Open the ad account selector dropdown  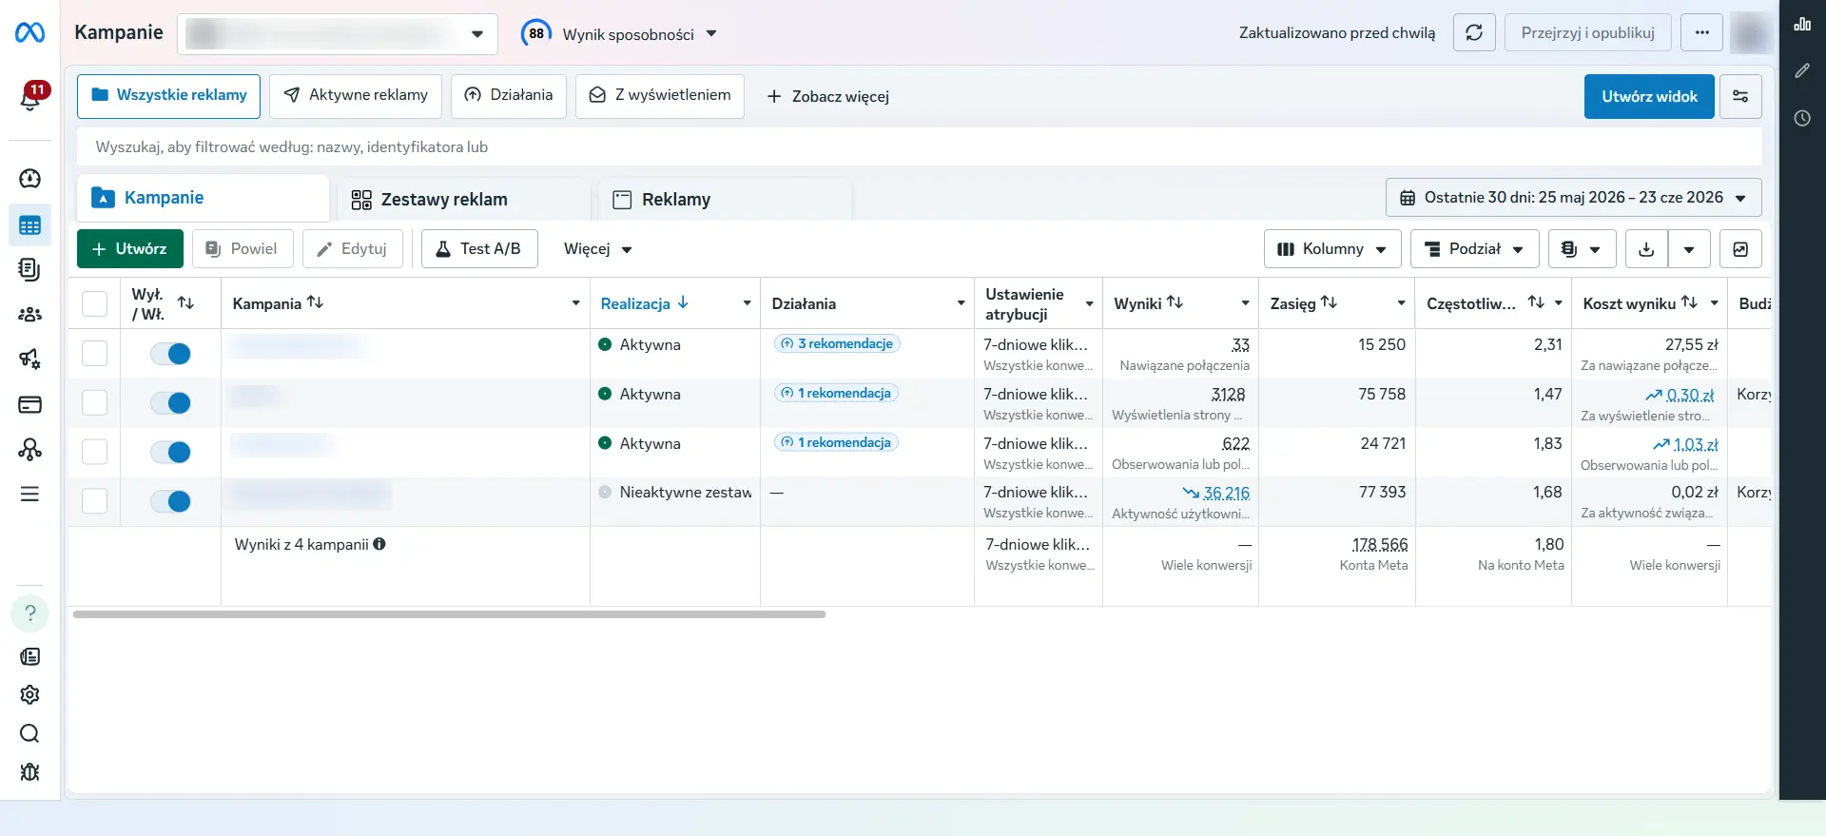338,34
